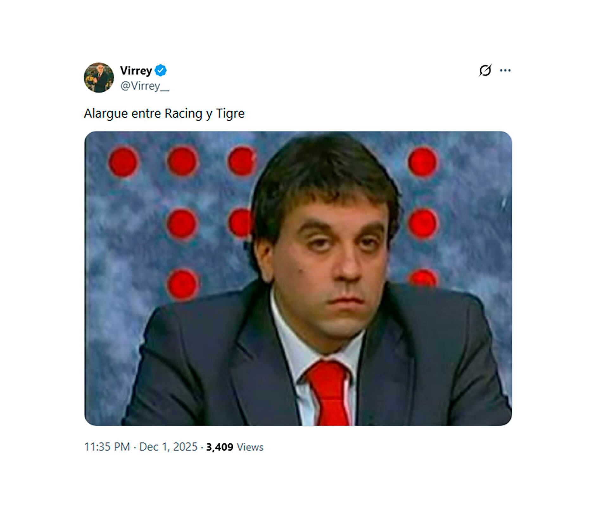Open the three-dot more options menu
Viewport: 608px width, 518px height.
(505, 70)
